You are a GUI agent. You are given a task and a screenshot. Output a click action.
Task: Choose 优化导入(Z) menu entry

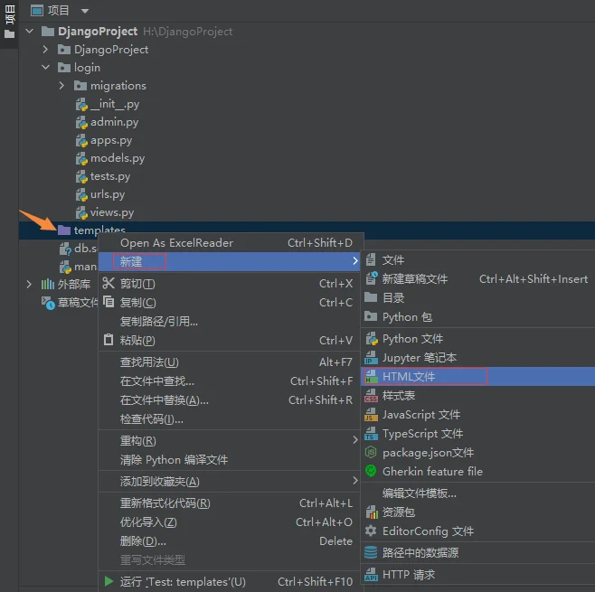point(229,522)
